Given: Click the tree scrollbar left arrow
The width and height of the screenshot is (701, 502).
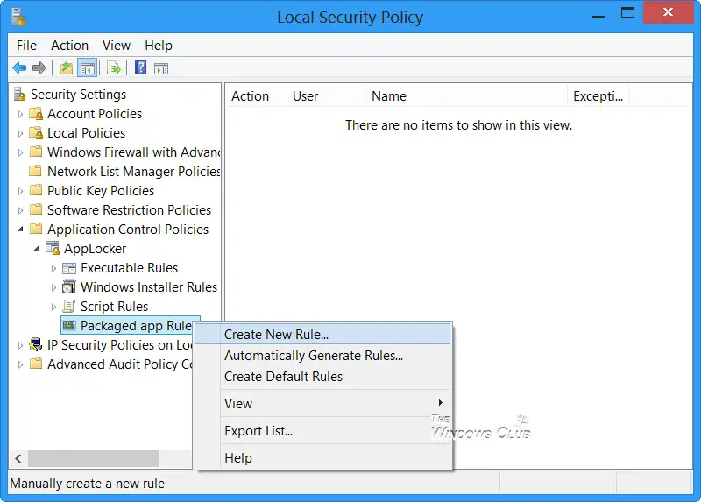Looking at the screenshot, I should pos(18,459).
